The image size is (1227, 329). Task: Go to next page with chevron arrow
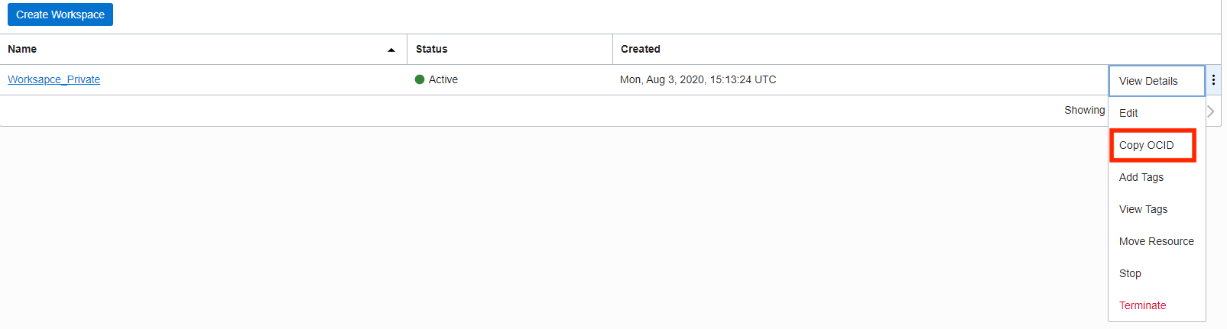tap(1211, 111)
